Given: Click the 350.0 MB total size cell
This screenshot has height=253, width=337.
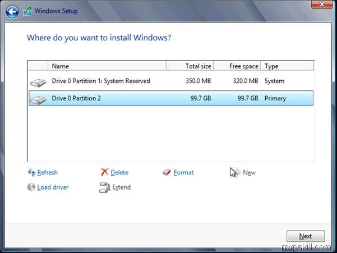Looking at the screenshot, I should click(x=198, y=81).
